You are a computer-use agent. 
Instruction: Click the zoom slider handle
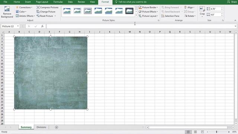pyautogui.click(x=216, y=132)
